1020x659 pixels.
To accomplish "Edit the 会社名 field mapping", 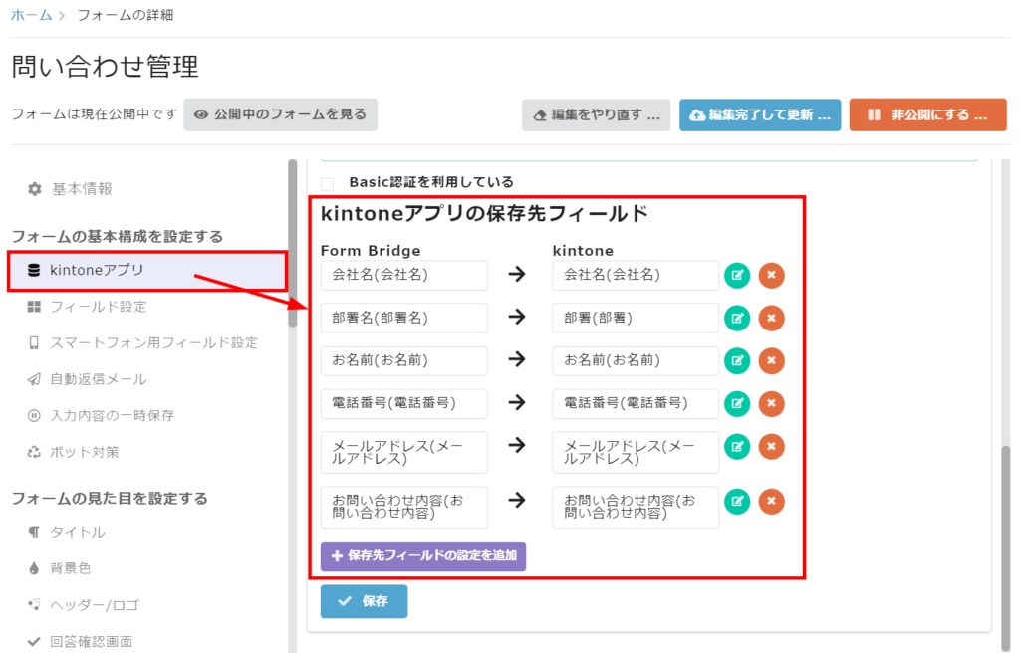I will point(737,275).
